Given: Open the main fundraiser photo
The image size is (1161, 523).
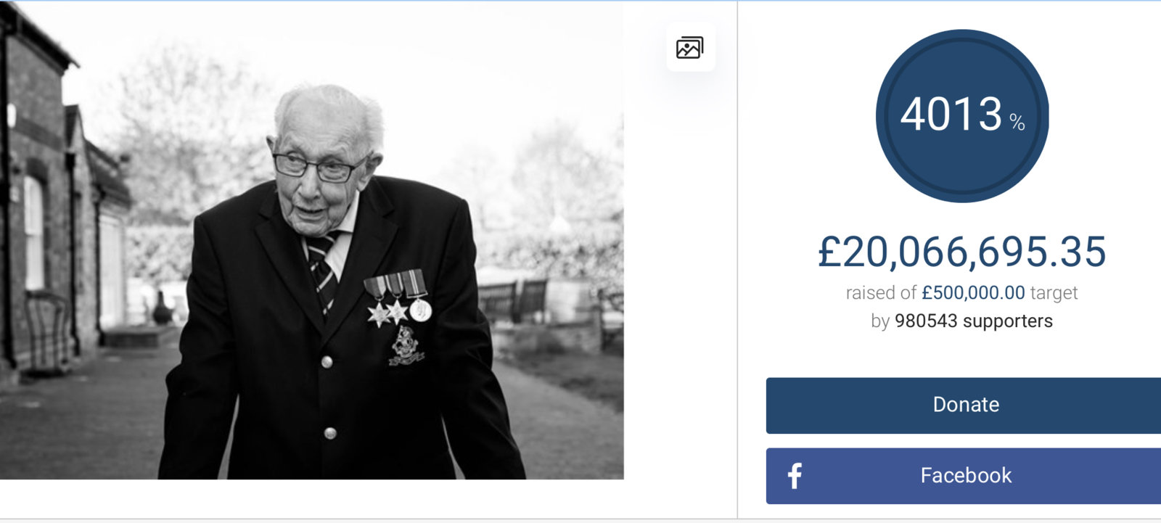Looking at the screenshot, I should pyautogui.click(x=312, y=240).
